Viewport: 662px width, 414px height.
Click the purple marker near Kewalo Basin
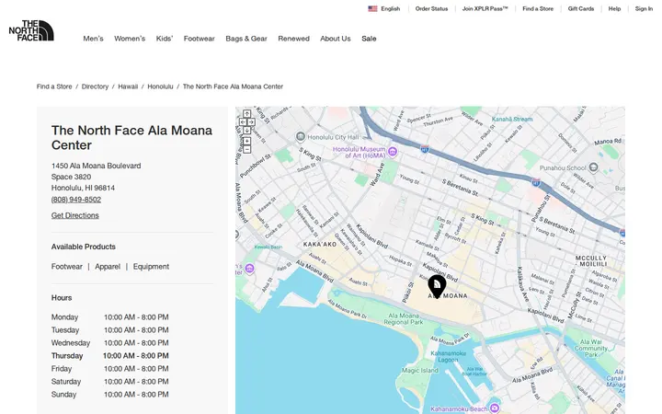(249, 269)
